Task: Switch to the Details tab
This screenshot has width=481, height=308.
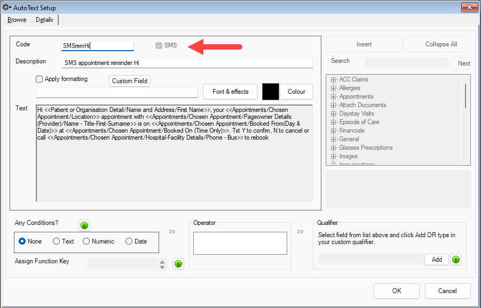Action: pos(44,20)
